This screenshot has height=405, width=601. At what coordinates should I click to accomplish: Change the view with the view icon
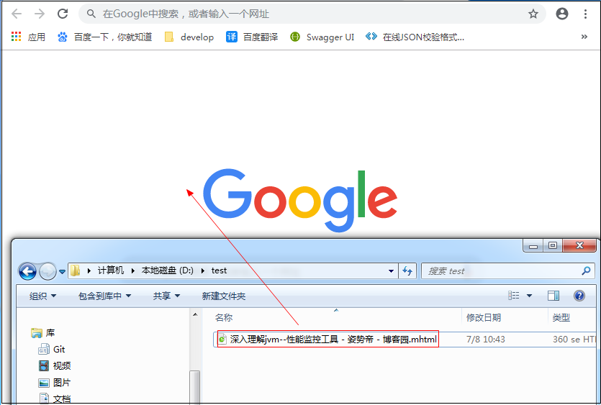(x=514, y=296)
